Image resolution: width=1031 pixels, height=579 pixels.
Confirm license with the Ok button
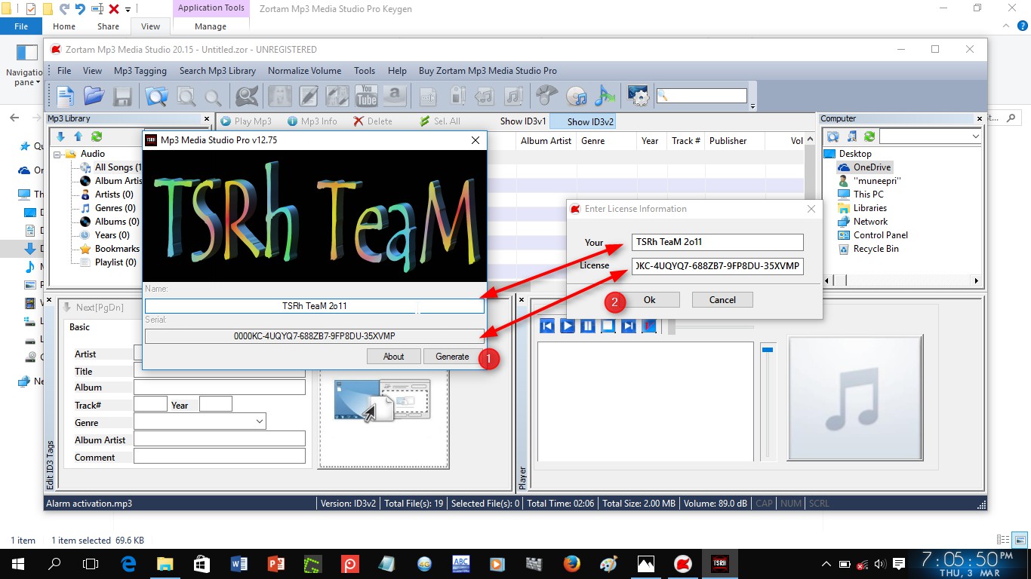tap(649, 300)
